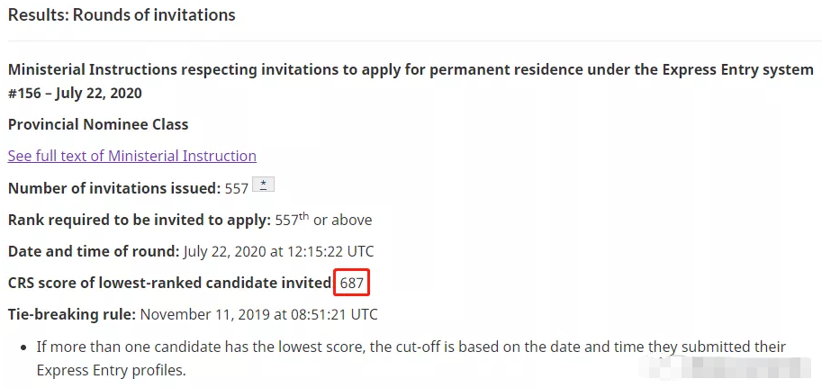Click the bullet point before "If more than one"
Image resolution: width=822 pixels, height=388 pixels.
tap(23, 347)
